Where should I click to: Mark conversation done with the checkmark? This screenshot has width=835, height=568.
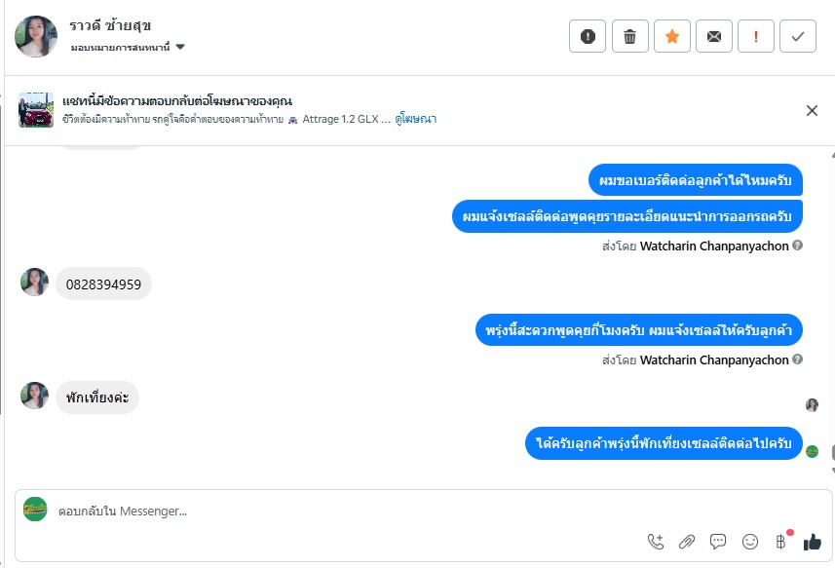coord(798,37)
